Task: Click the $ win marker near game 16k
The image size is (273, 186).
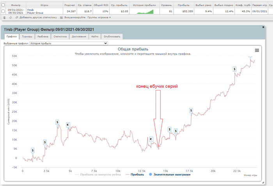Action: 176,131
